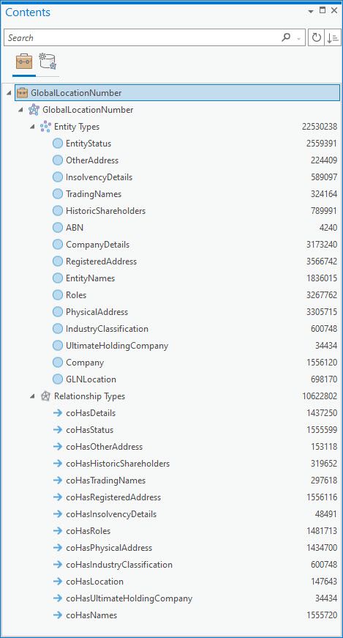
Task: Open the Contents pane options menu arrow
Action: [311, 12]
